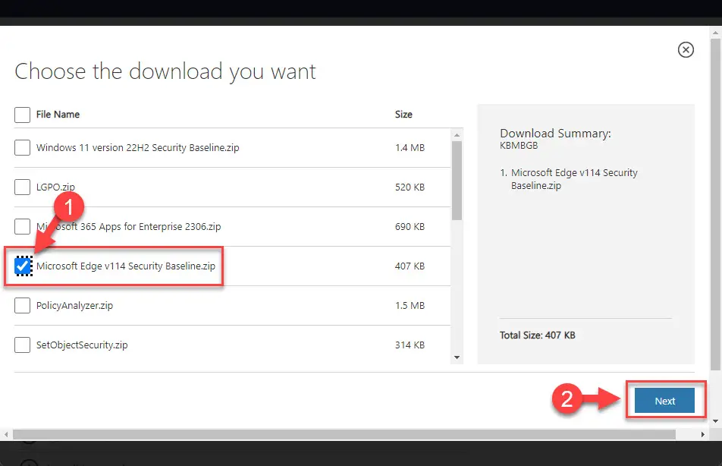Click the summary's Edge v114 Baseline.zip entry
The image size is (722, 466).
pos(574,179)
